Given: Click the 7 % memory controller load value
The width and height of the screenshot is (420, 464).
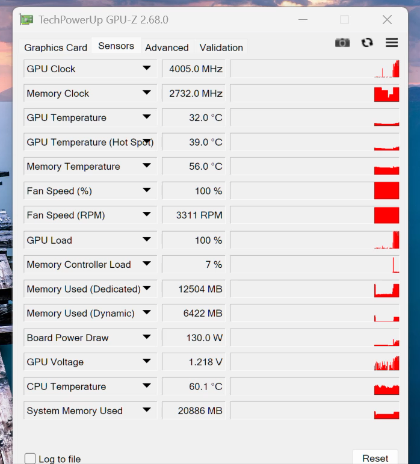Looking at the screenshot, I should [x=194, y=264].
